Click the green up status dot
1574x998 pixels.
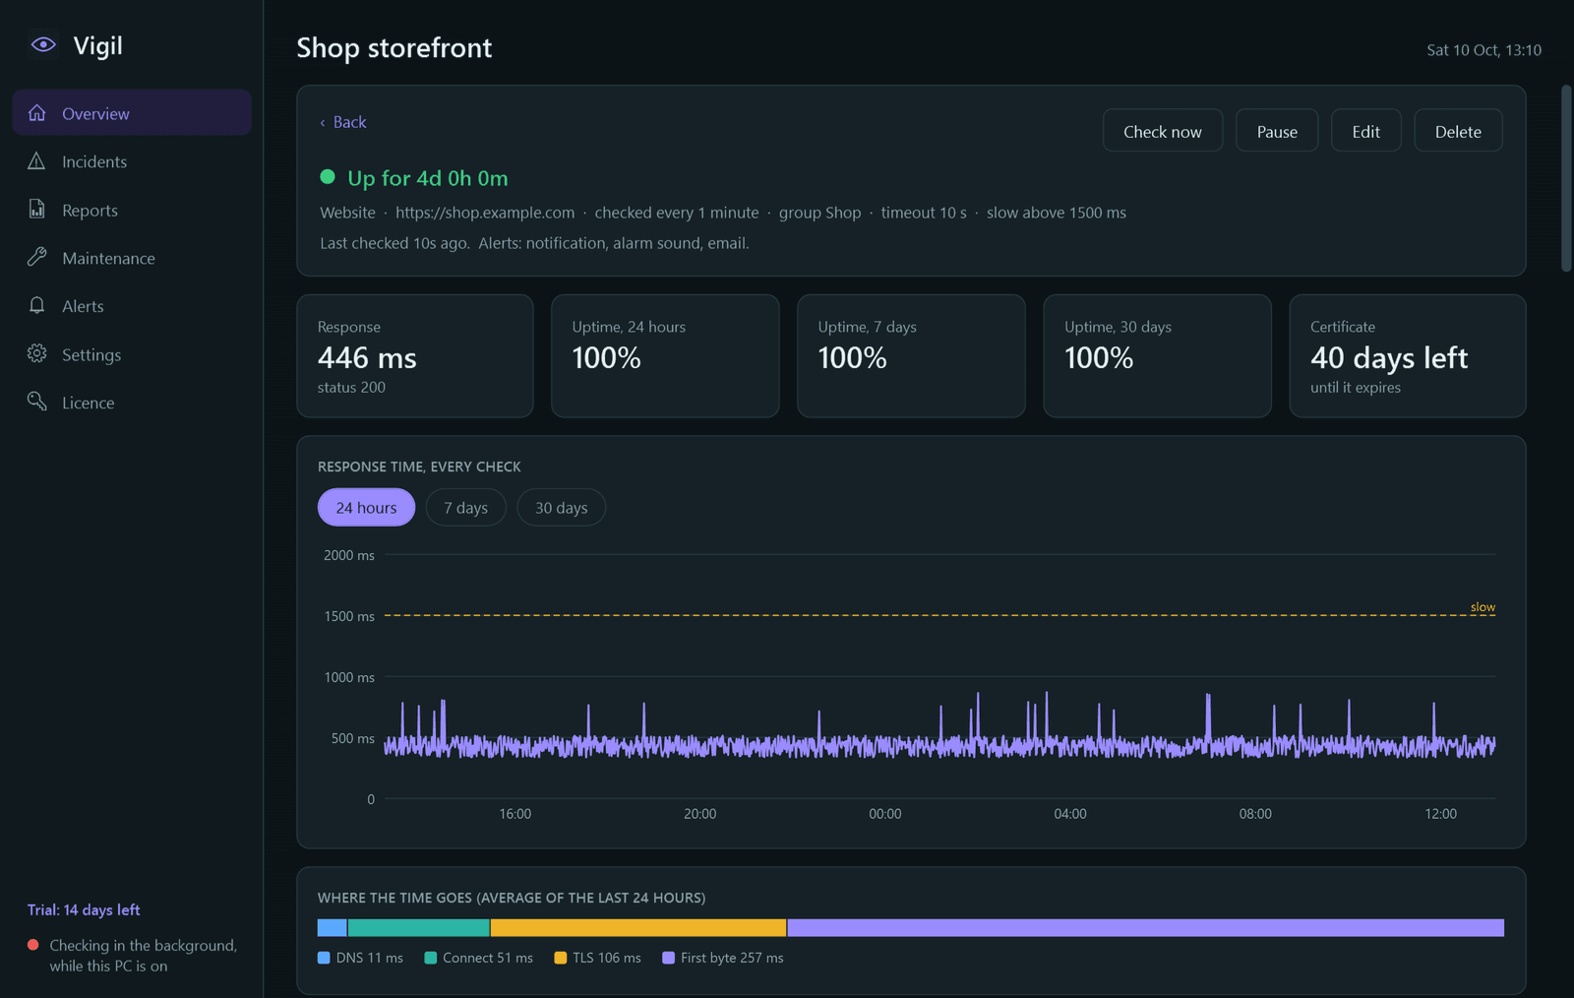click(x=328, y=177)
